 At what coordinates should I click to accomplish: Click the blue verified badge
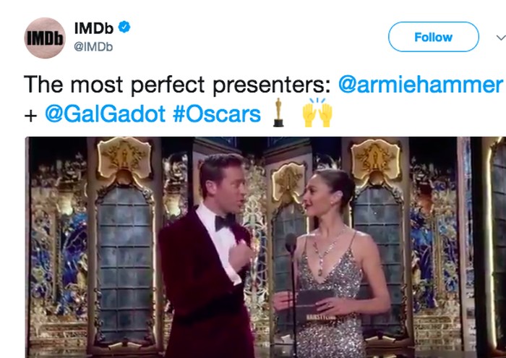click(x=125, y=28)
